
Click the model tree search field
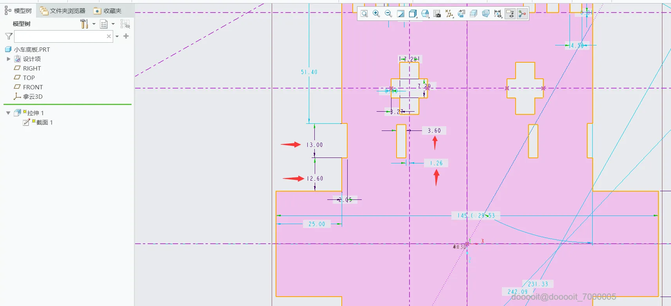[x=63, y=36]
